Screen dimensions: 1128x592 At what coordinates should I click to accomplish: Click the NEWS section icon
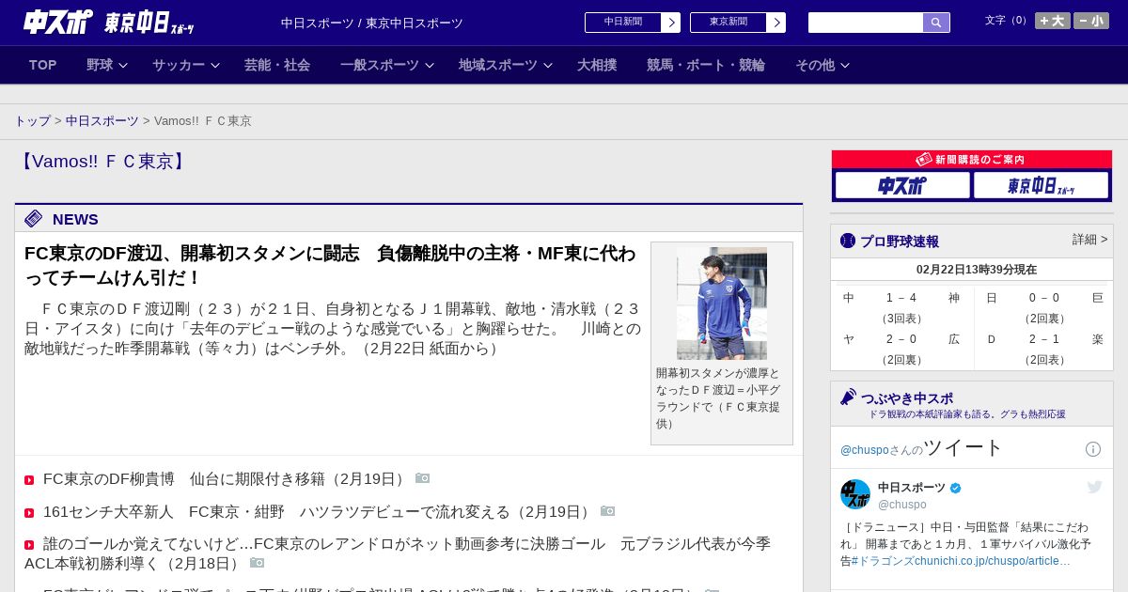[x=34, y=219]
